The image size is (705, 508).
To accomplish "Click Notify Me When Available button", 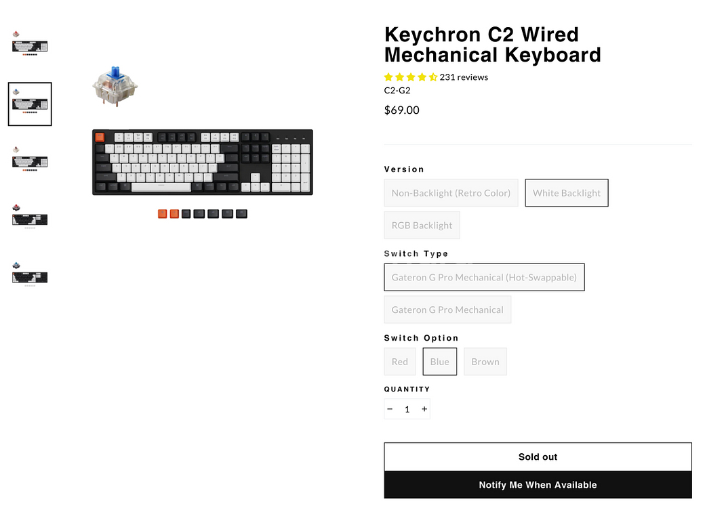I will pos(538,485).
